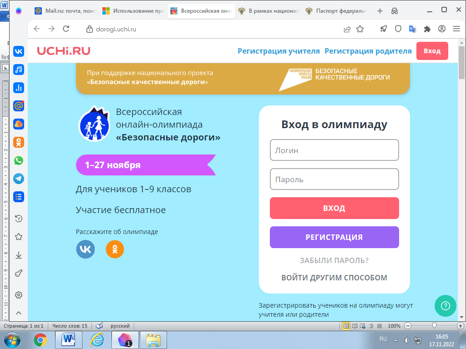This screenshot has height=349, width=466.
Task: Show browsing history from the sidebar
Action: click(x=18, y=219)
